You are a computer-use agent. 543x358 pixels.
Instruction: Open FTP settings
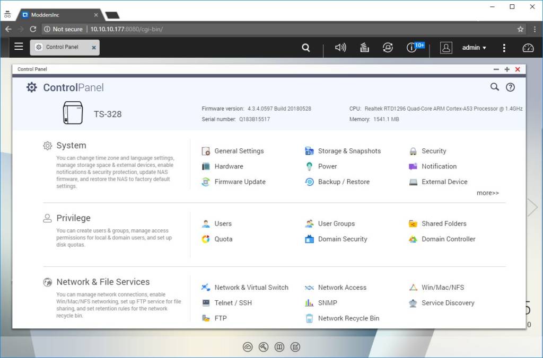[214, 318]
